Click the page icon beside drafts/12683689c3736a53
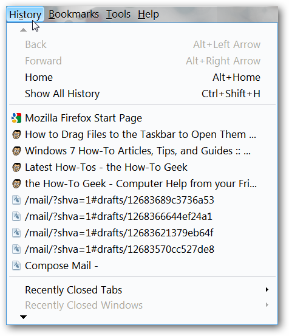The height and width of the screenshot is (336, 289). click(16, 200)
